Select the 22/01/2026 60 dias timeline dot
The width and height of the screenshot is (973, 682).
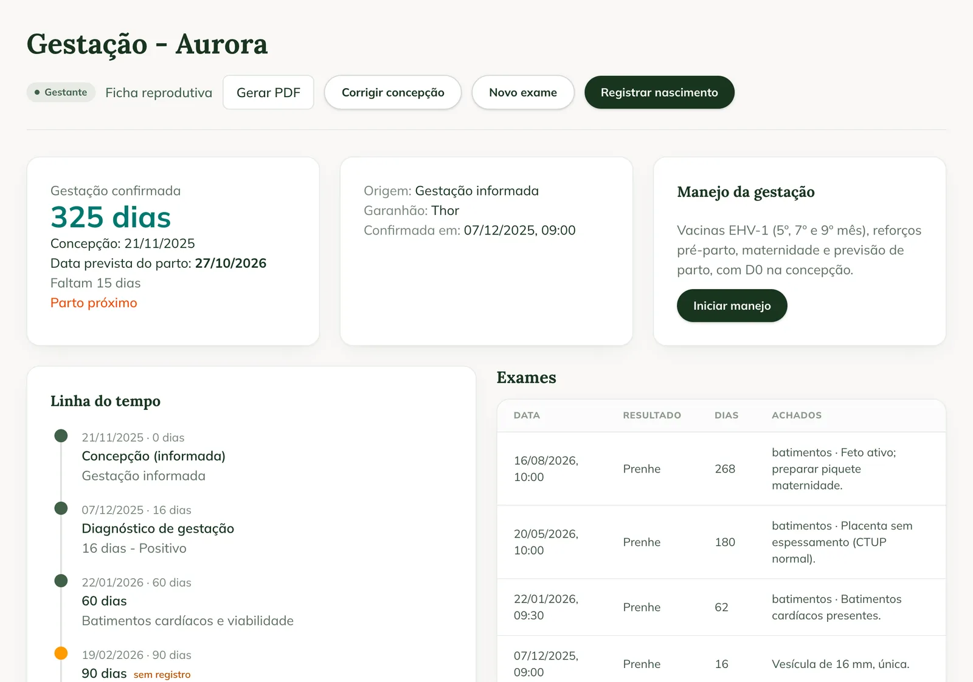(61, 581)
